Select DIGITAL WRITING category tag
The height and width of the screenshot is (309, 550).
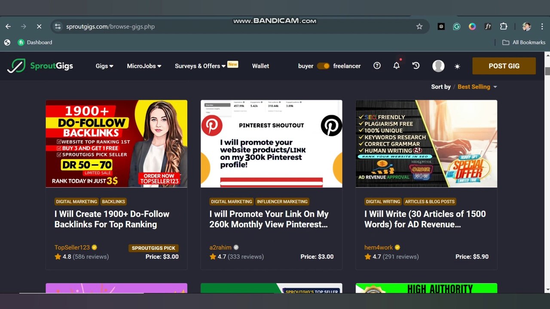point(383,201)
